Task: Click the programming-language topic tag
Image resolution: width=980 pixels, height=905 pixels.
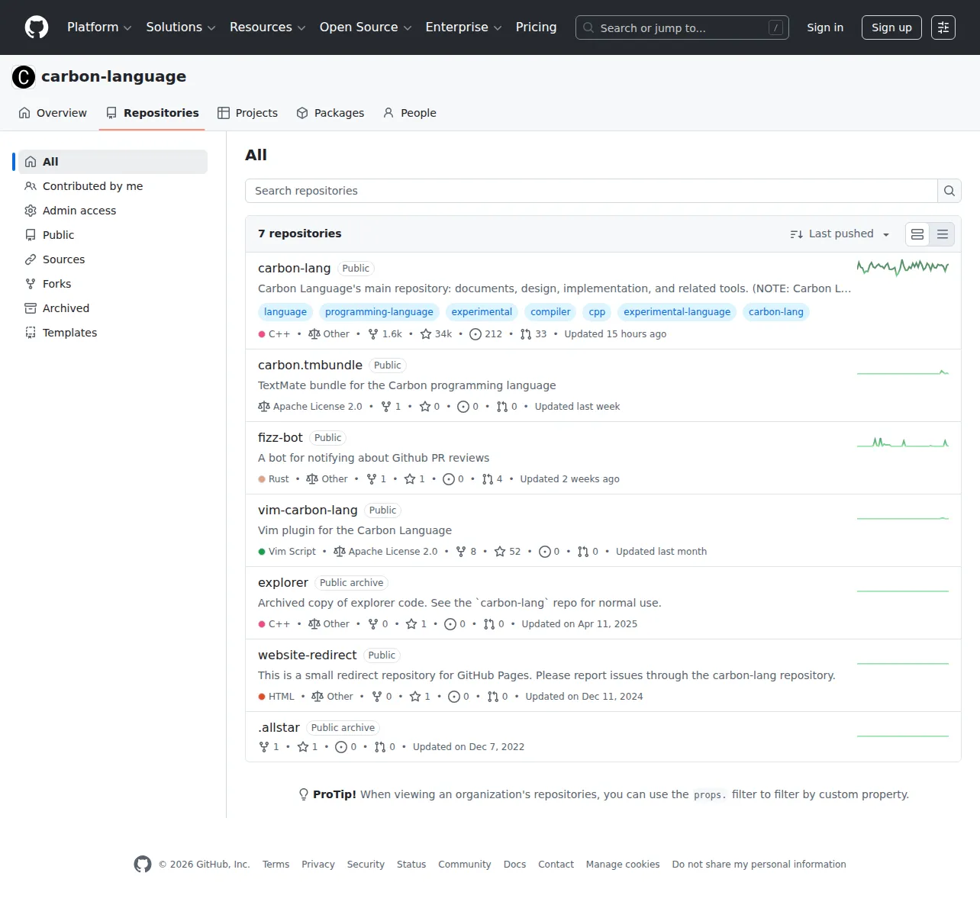Action: coord(379,312)
